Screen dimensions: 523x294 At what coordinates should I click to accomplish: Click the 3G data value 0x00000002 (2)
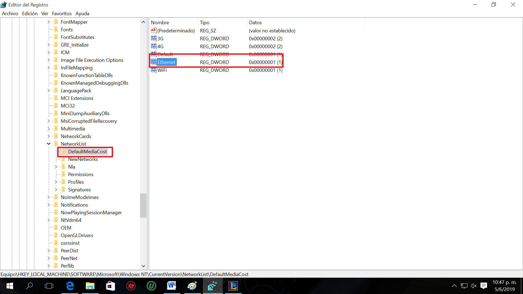coord(266,39)
